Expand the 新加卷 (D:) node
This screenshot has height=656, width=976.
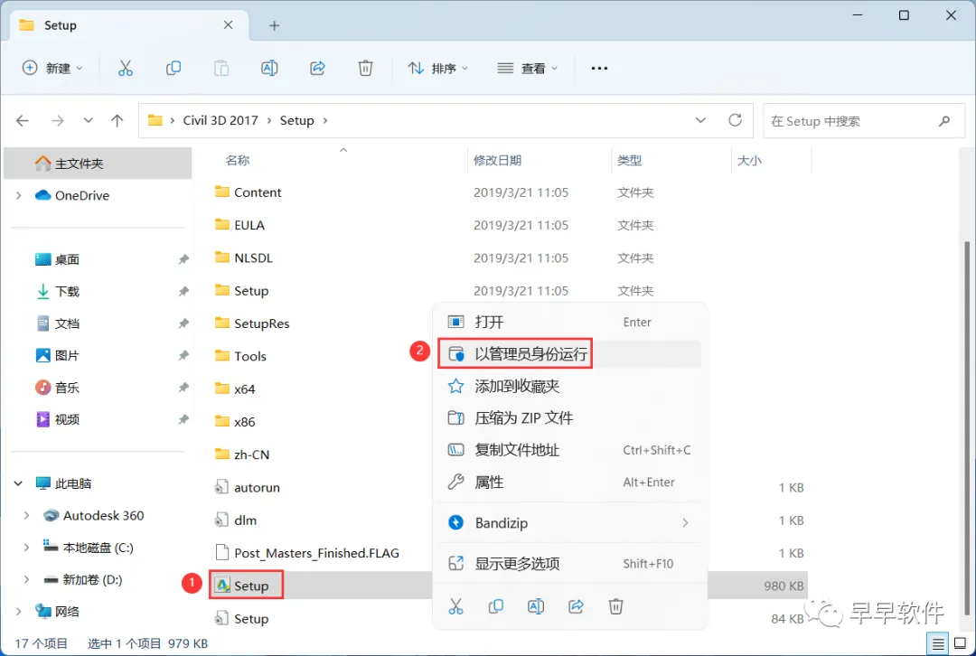(26, 579)
